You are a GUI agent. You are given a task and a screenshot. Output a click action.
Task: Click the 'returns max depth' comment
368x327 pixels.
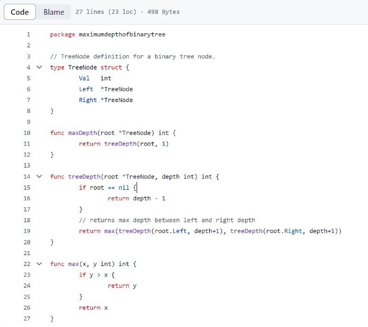point(167,220)
